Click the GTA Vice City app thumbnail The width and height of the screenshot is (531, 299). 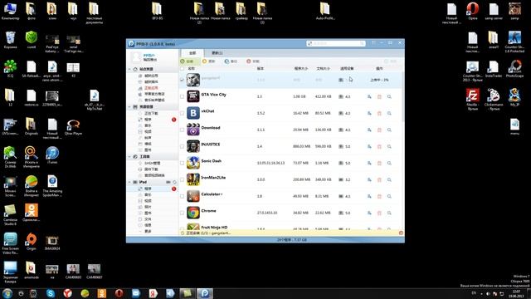(x=193, y=96)
